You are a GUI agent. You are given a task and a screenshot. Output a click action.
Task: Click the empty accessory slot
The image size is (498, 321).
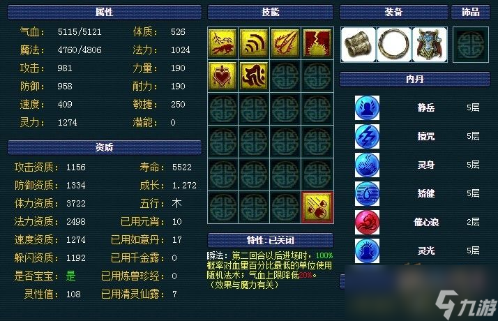[471, 45]
